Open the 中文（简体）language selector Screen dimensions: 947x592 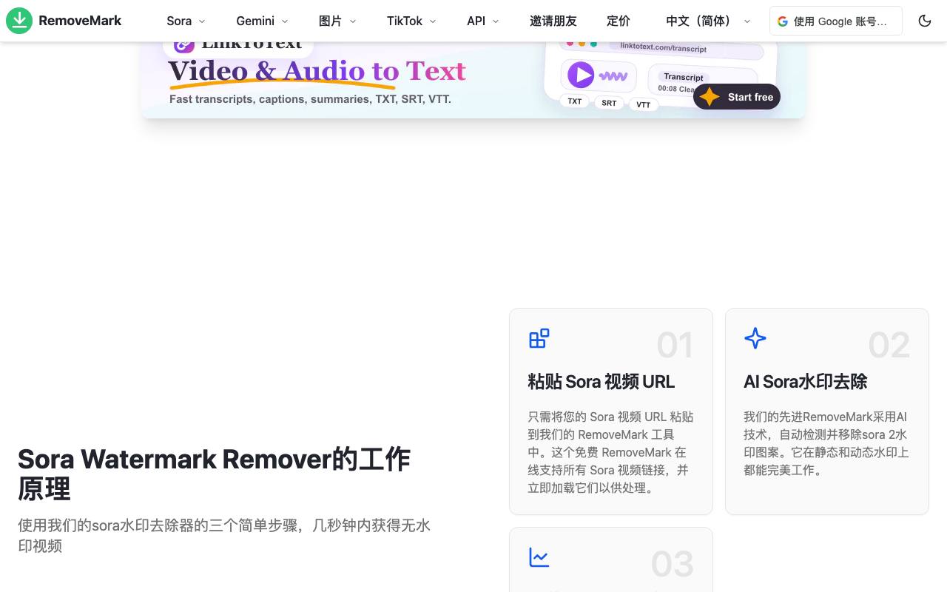pos(708,21)
